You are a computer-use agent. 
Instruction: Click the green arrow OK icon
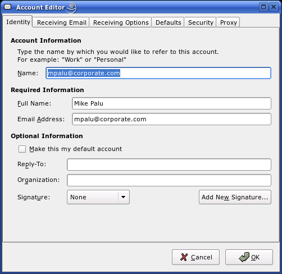(244, 257)
